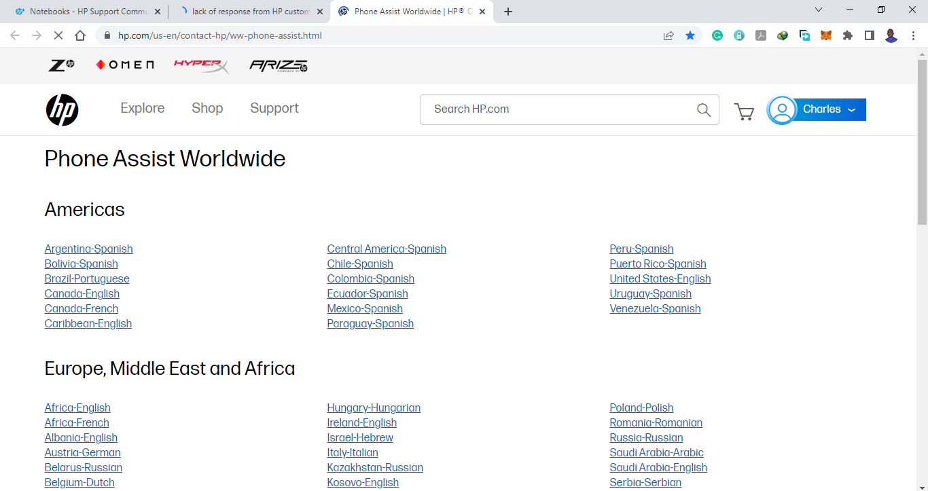Open the Canada-English link
The width and height of the screenshot is (928, 491).
(82, 294)
